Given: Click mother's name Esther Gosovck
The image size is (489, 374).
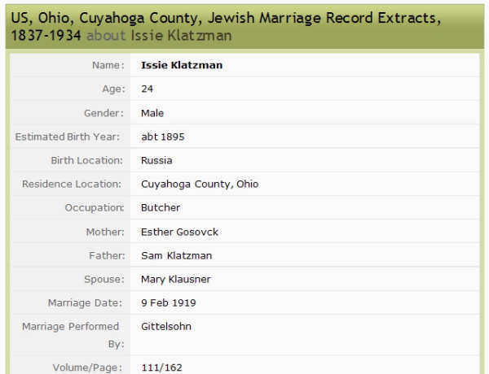Looking at the screenshot, I should coord(179,232).
